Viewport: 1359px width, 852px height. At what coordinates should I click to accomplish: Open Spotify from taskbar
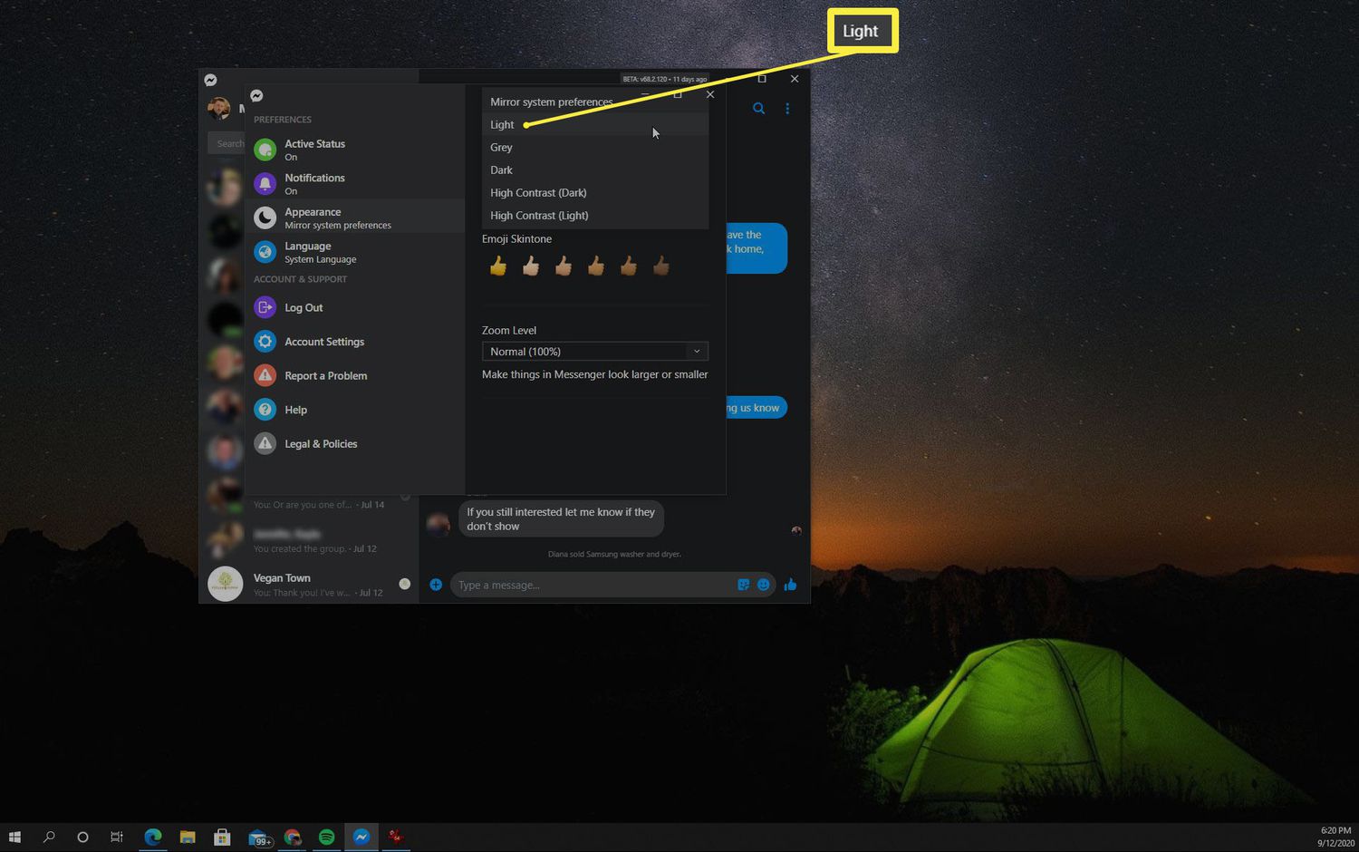click(327, 837)
